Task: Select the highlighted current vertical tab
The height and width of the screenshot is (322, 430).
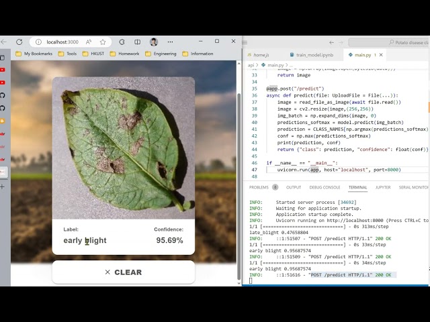Action: (3, 172)
